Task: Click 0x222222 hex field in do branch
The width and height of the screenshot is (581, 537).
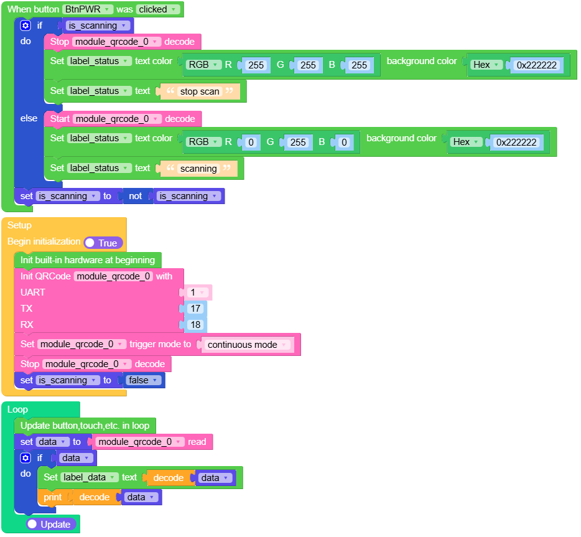Action: pyautogui.click(x=537, y=65)
